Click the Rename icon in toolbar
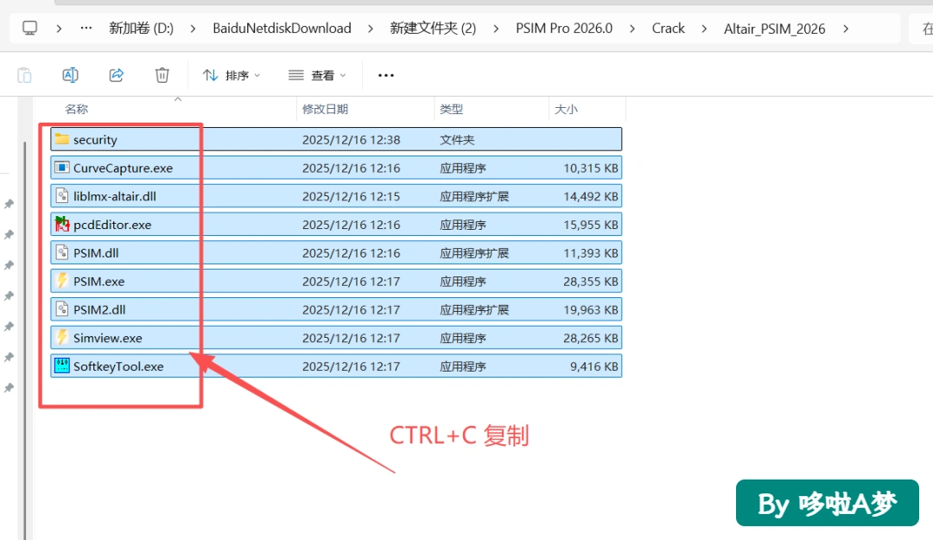 click(x=70, y=75)
